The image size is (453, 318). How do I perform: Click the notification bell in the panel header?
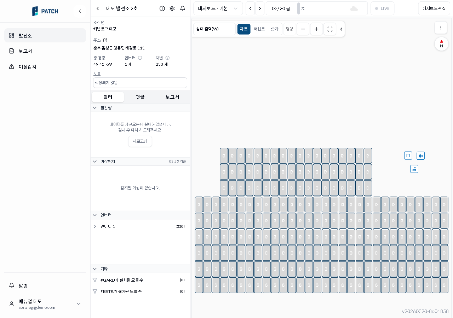pyautogui.click(x=183, y=8)
